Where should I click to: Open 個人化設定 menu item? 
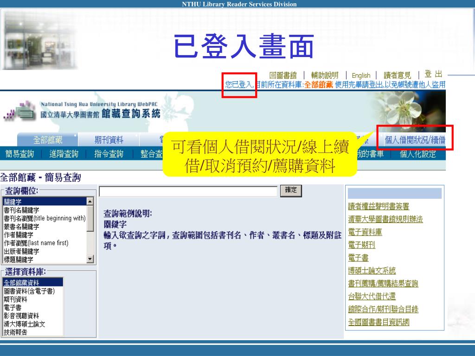click(418, 154)
